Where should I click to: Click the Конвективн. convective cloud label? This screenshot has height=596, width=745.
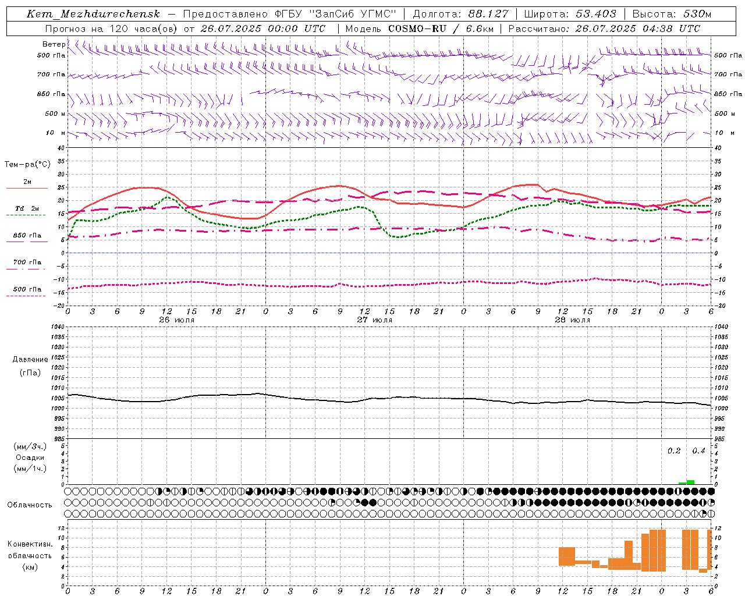[30, 544]
